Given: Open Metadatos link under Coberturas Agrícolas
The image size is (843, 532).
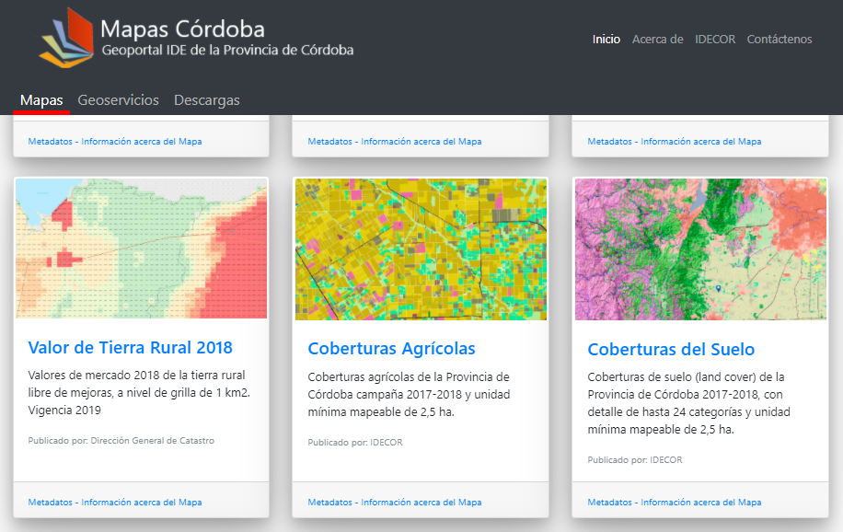Looking at the screenshot, I should coord(395,502).
